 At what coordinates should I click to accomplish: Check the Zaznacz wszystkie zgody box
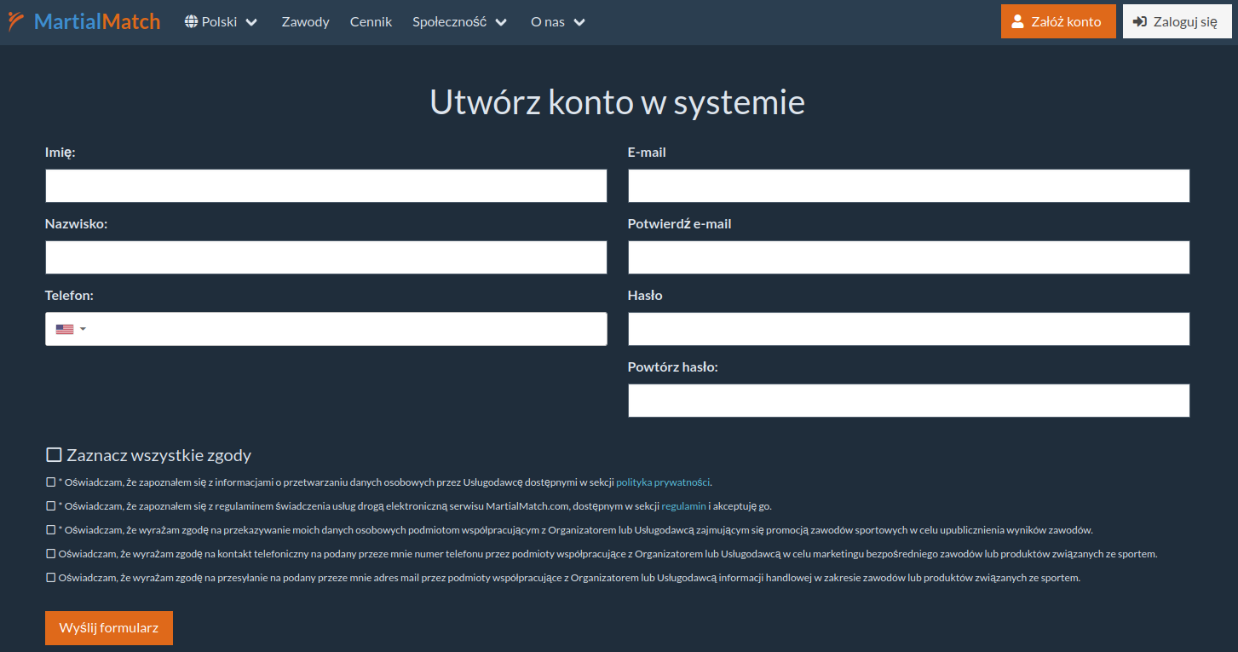click(54, 455)
